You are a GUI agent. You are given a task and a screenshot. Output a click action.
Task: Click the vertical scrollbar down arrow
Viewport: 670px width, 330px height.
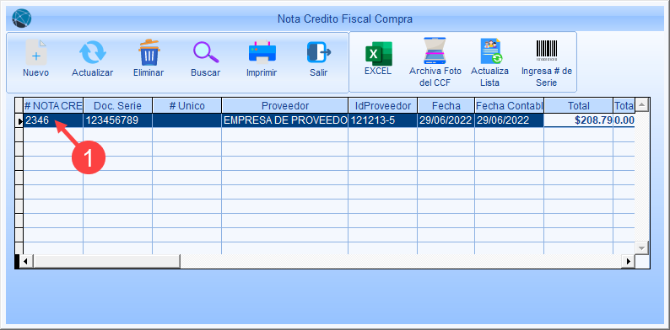tap(642, 247)
